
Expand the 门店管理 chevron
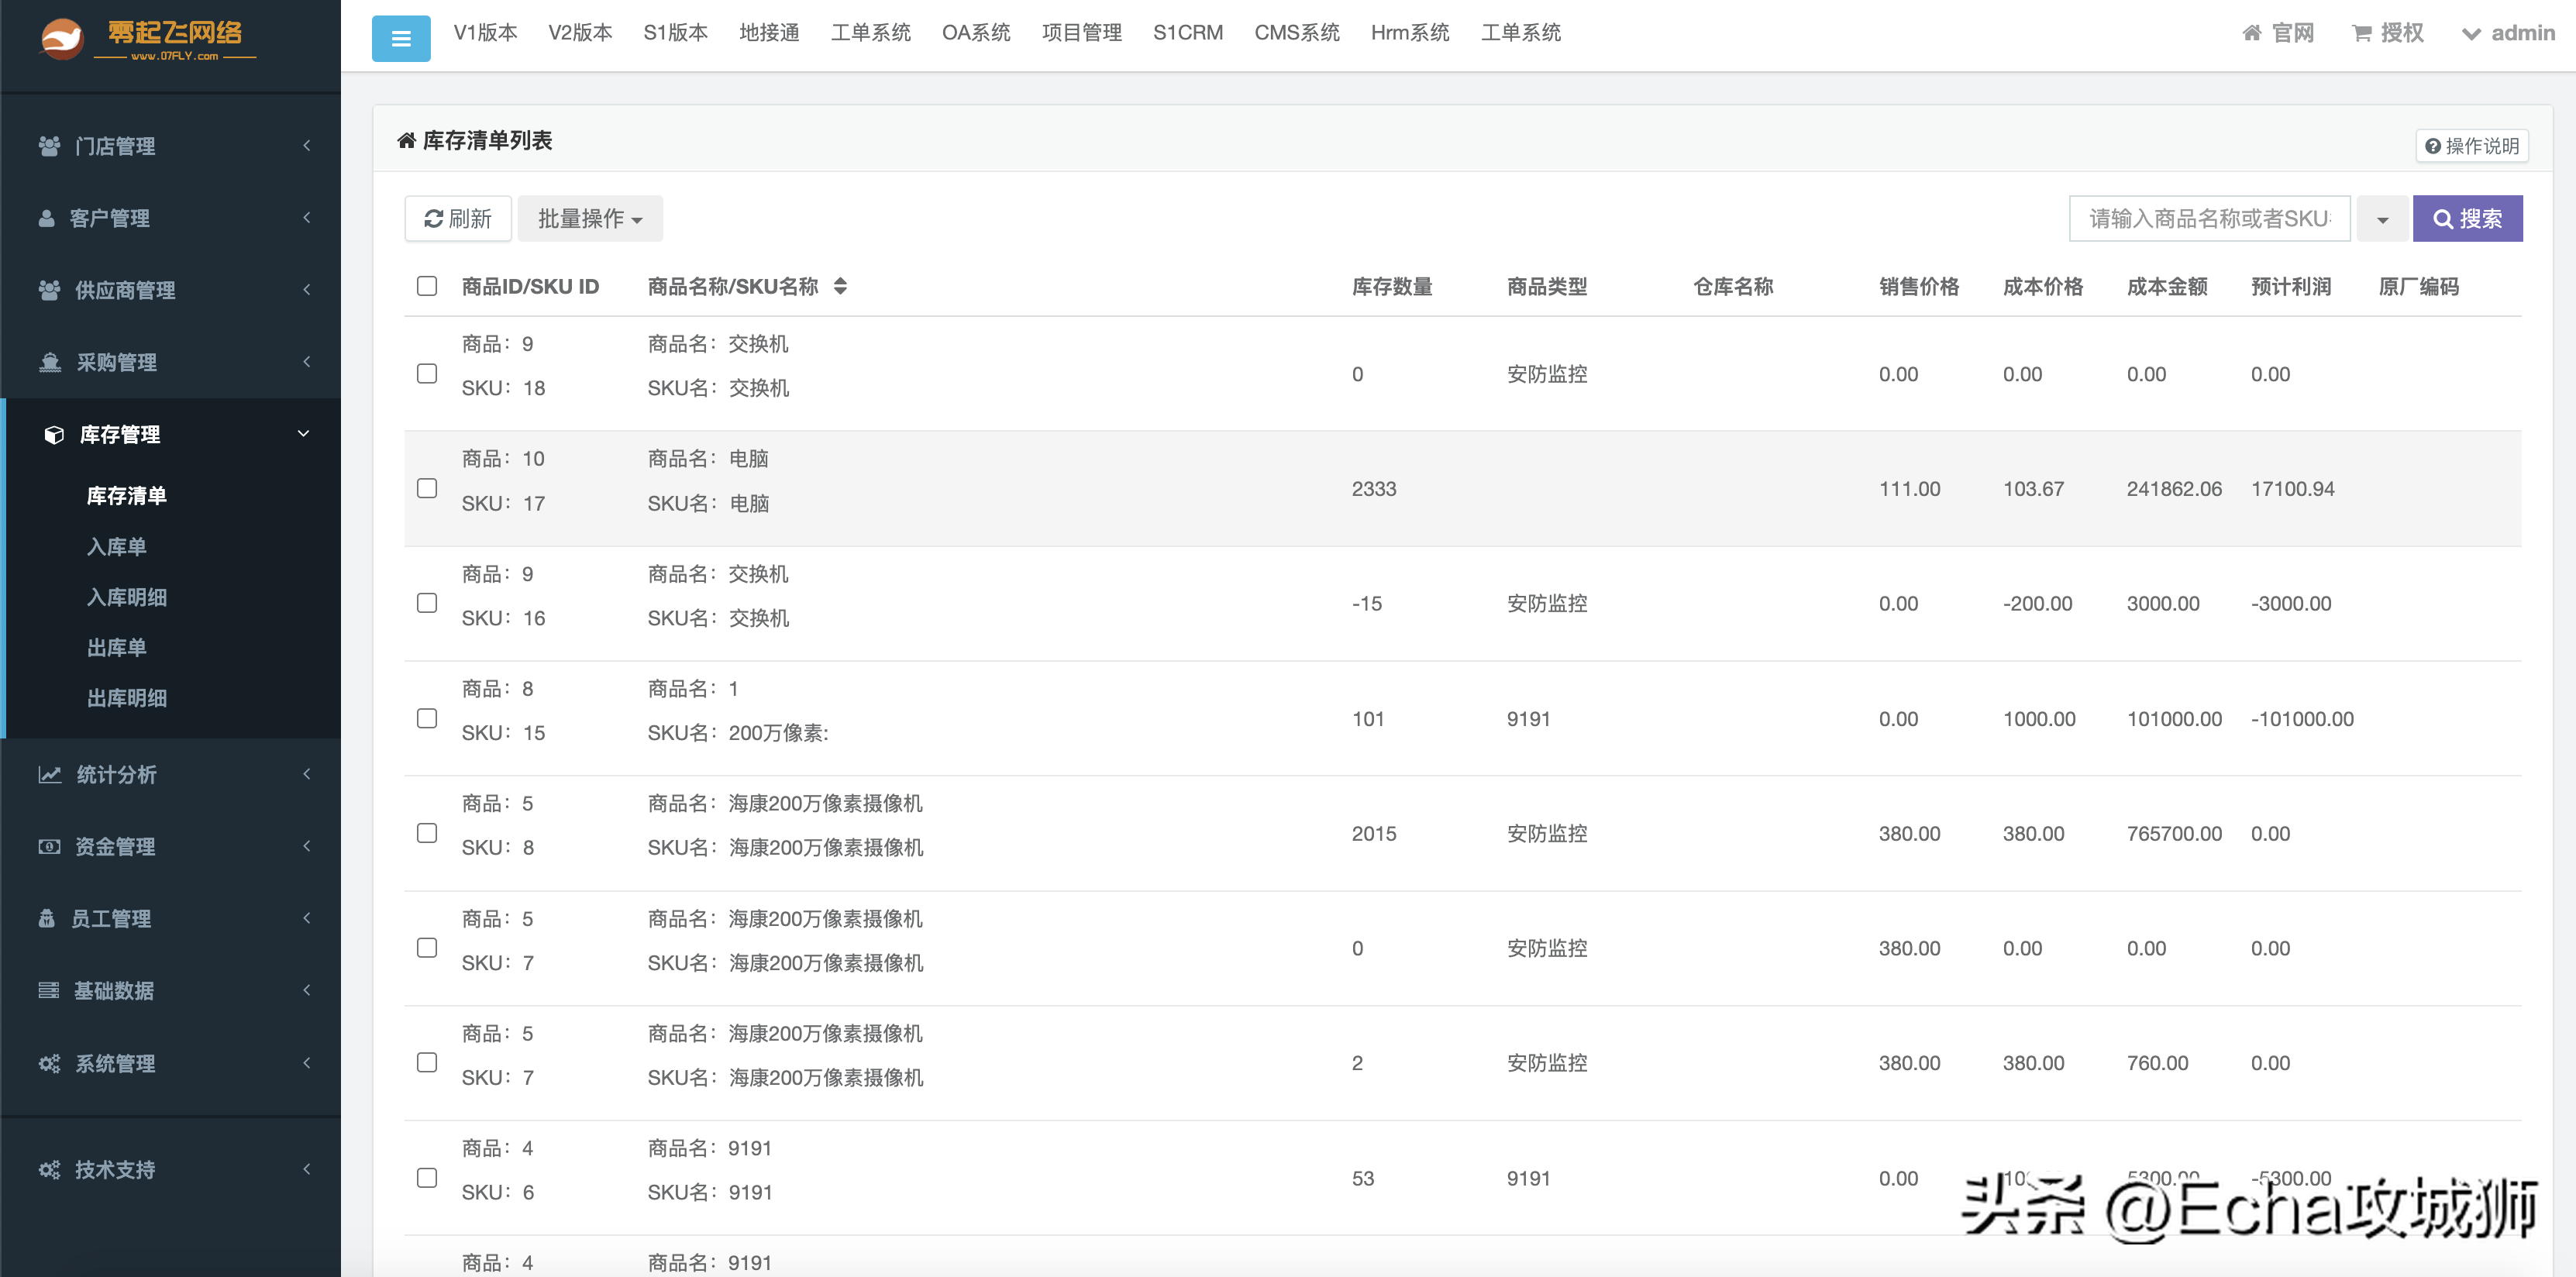point(306,146)
